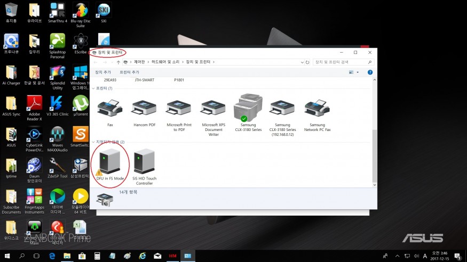The height and width of the screenshot is (262, 467).
Task: Open the 휴지통 recycle bin icon
Action: 11,13
